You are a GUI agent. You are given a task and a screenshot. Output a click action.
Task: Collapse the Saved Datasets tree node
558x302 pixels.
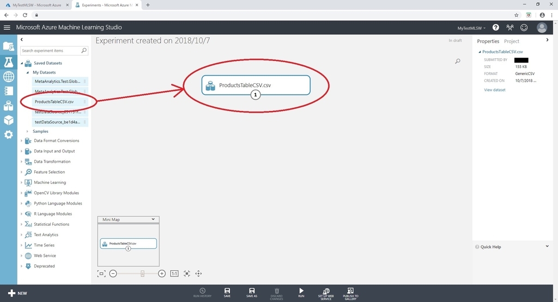click(x=22, y=63)
